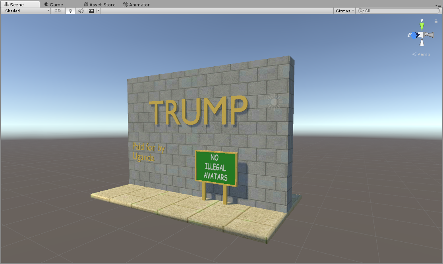The image size is (443, 264).
Task: Click the green Y axis cone
Action: [422, 26]
